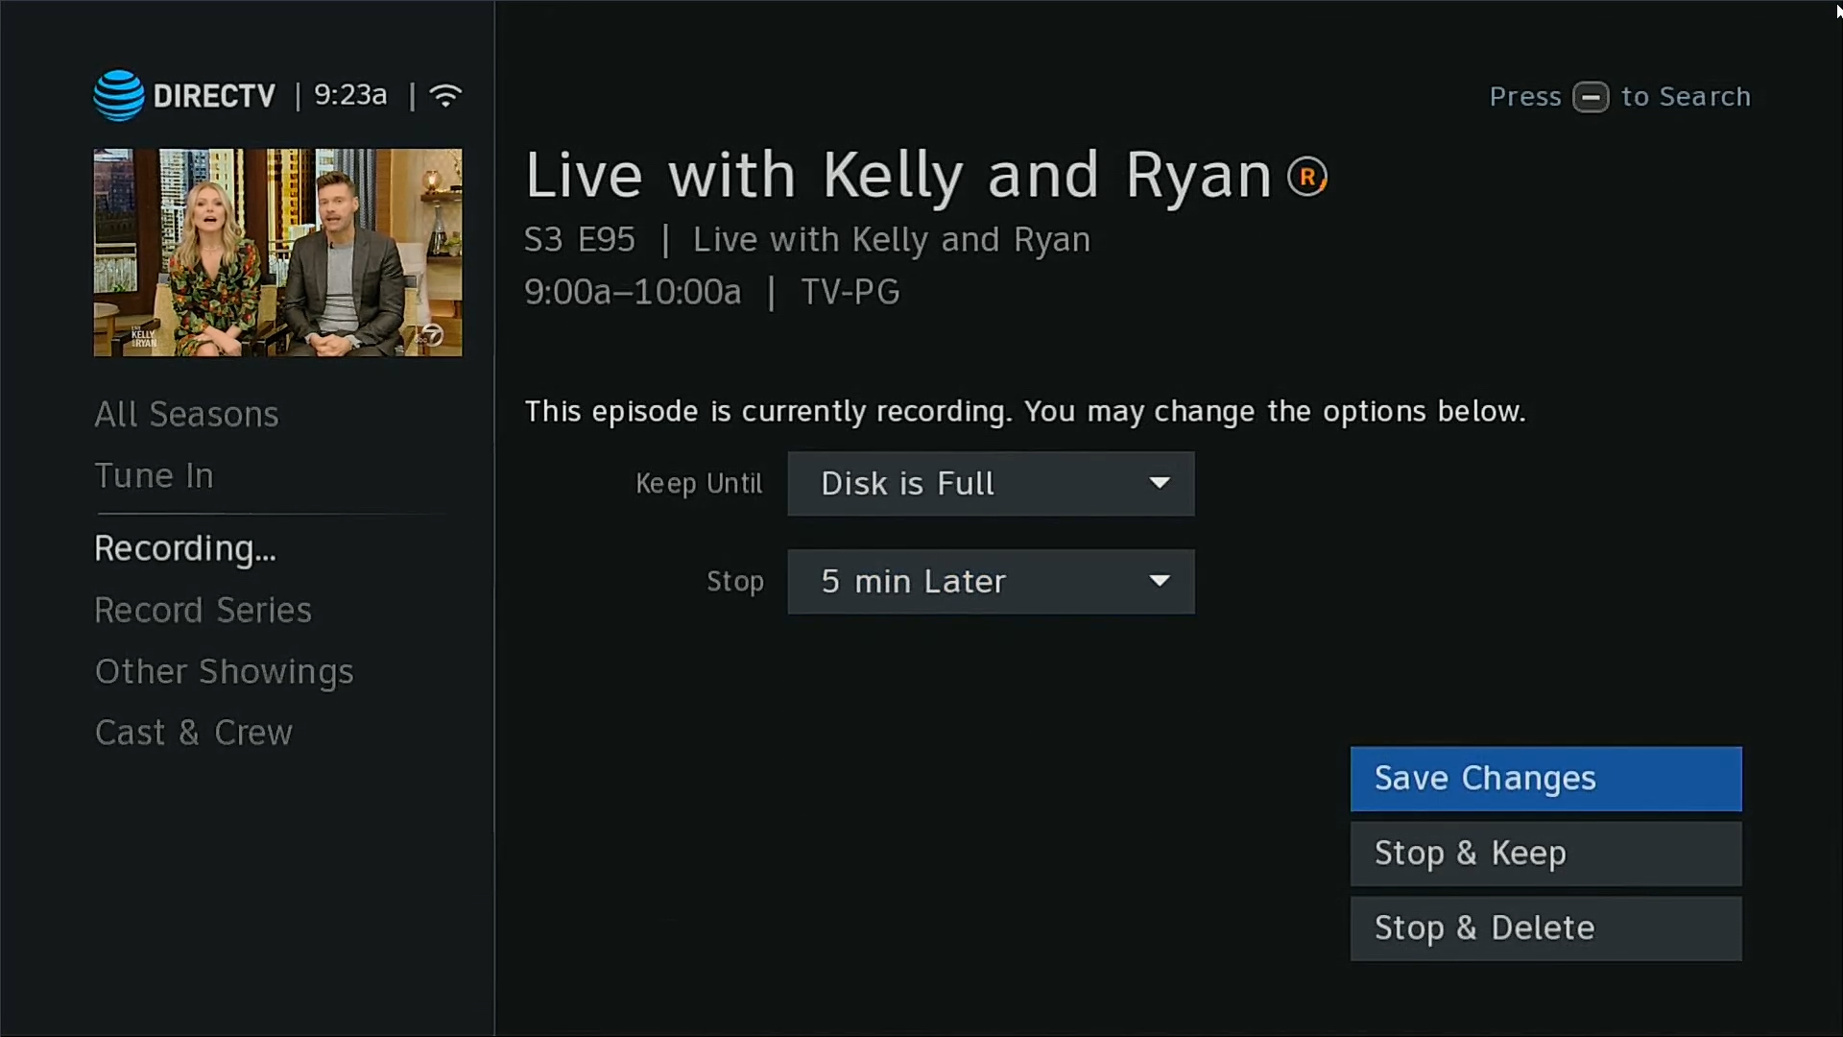Click the 5 min Later setting value
This screenshot has height=1037, width=1843.
coord(914,581)
